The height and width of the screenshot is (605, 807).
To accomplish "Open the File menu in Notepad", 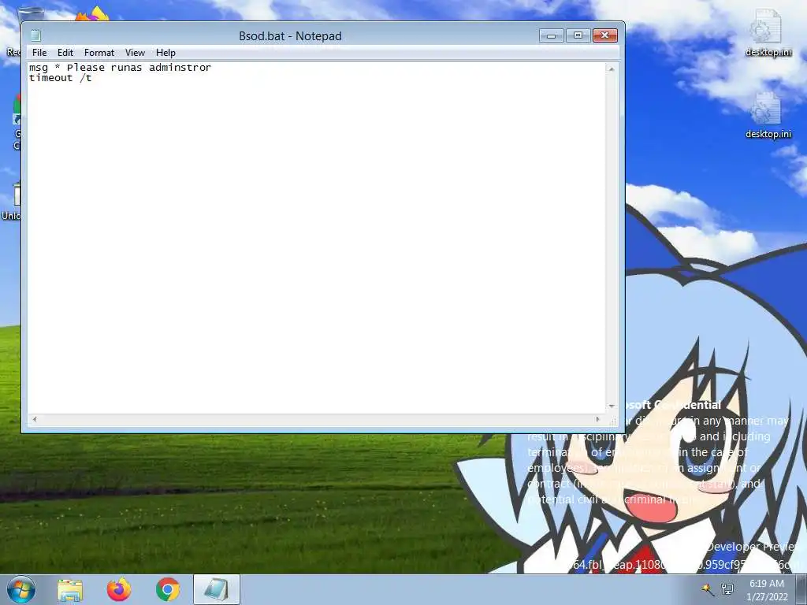I will (x=39, y=53).
